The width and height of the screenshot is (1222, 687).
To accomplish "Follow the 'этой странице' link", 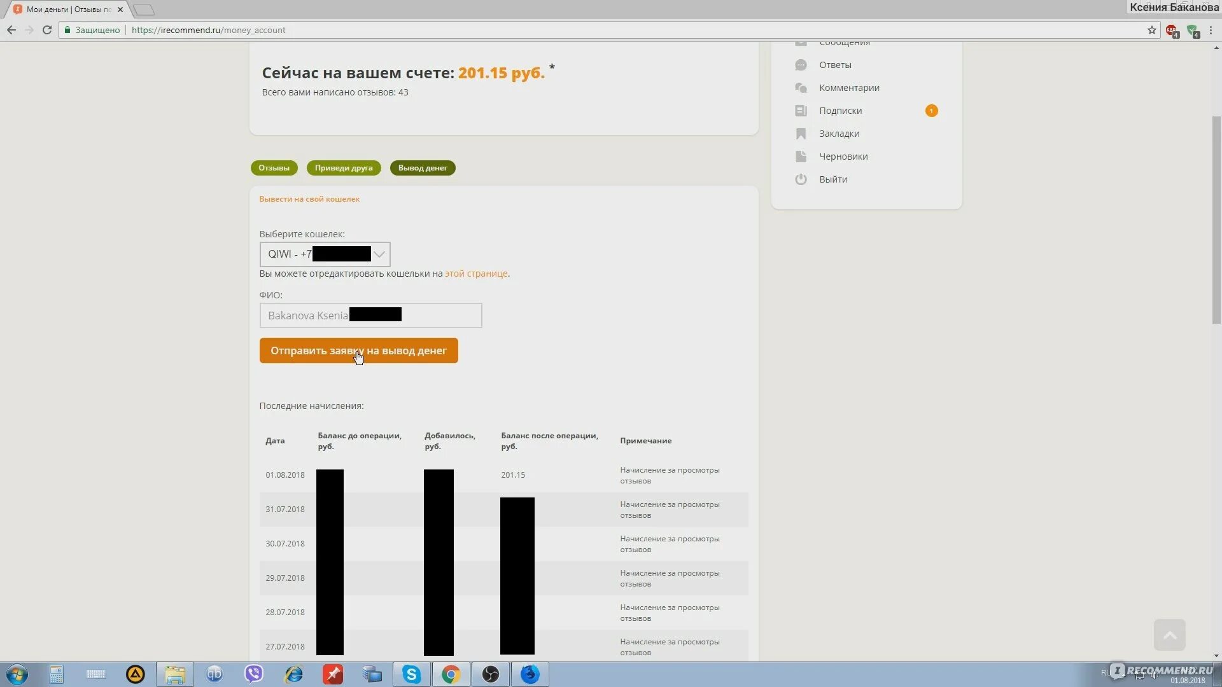I will (476, 274).
